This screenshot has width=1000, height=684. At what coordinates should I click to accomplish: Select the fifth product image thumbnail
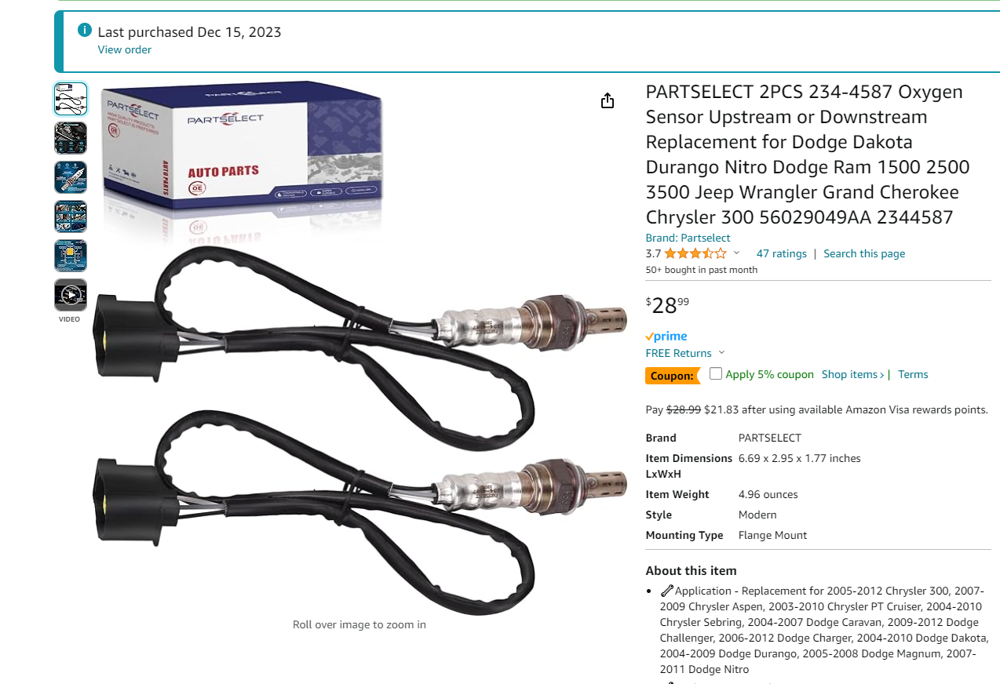click(70, 256)
